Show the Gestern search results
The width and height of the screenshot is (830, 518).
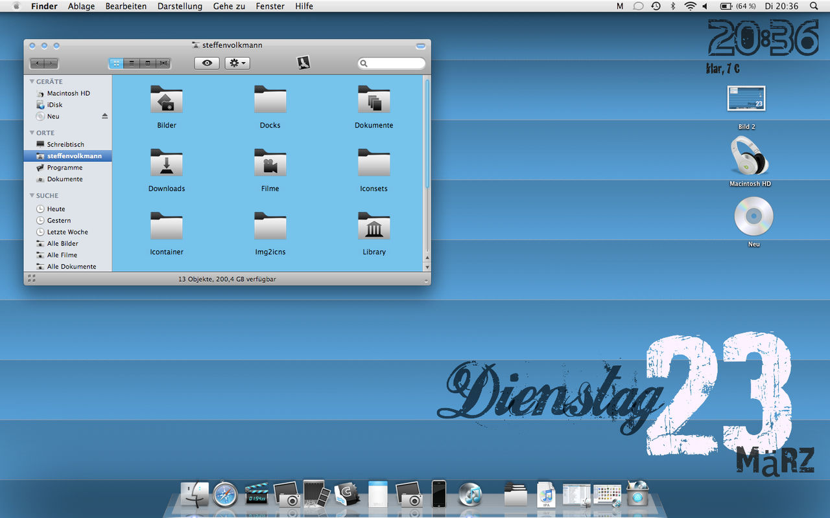point(67,221)
